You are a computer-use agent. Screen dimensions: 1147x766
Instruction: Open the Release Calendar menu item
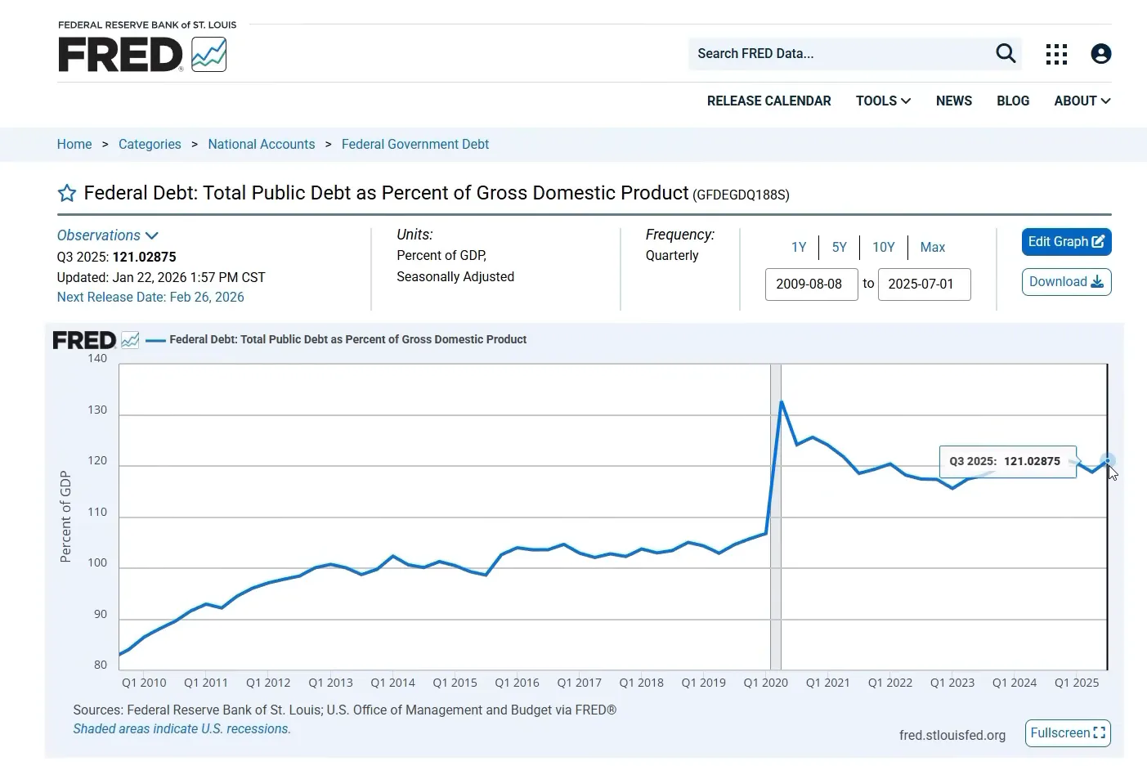pos(768,101)
